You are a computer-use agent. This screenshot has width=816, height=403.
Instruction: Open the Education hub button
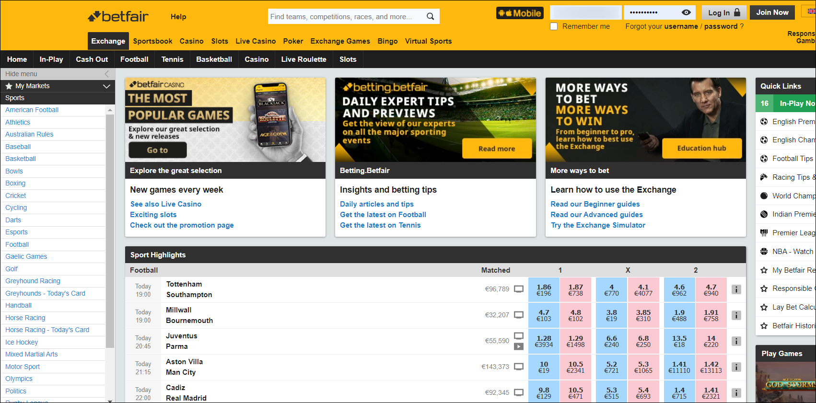702,148
